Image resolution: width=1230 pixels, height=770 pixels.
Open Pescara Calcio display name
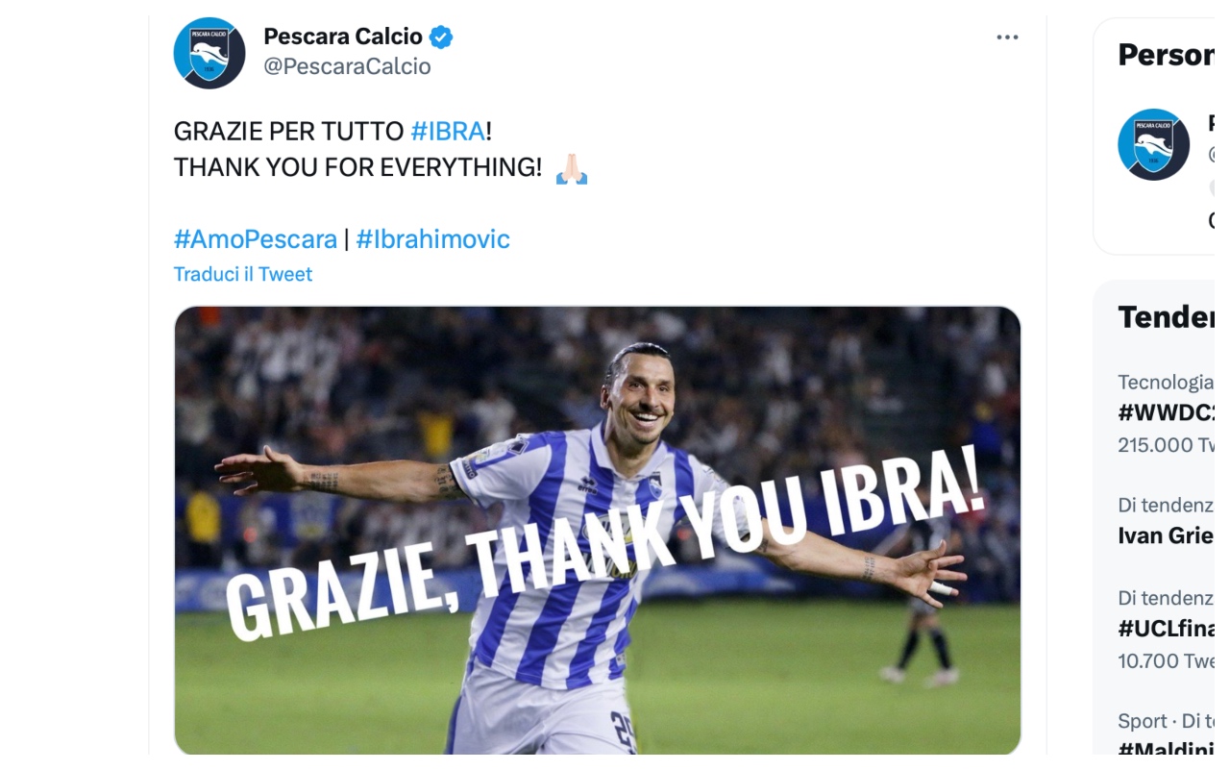[x=343, y=37]
